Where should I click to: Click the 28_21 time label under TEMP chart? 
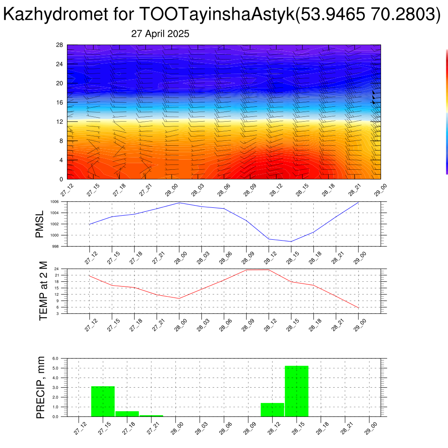(x=337, y=325)
